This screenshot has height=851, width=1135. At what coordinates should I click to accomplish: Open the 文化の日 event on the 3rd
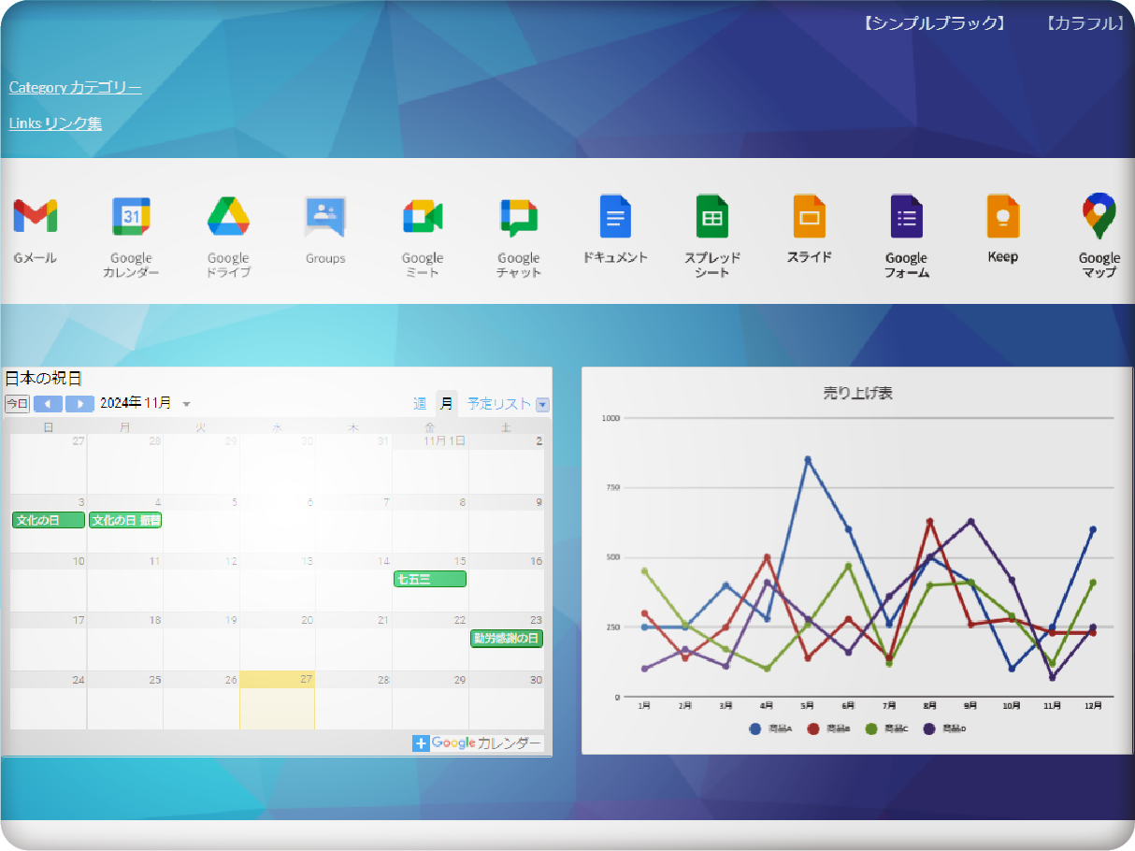(x=49, y=520)
